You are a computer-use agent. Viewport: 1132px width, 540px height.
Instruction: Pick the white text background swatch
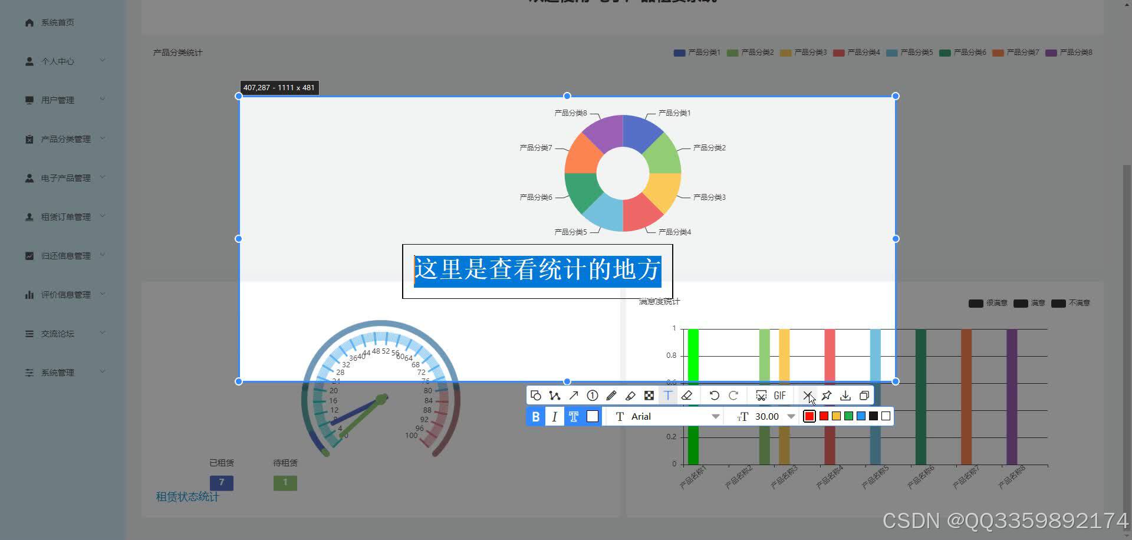[593, 416]
